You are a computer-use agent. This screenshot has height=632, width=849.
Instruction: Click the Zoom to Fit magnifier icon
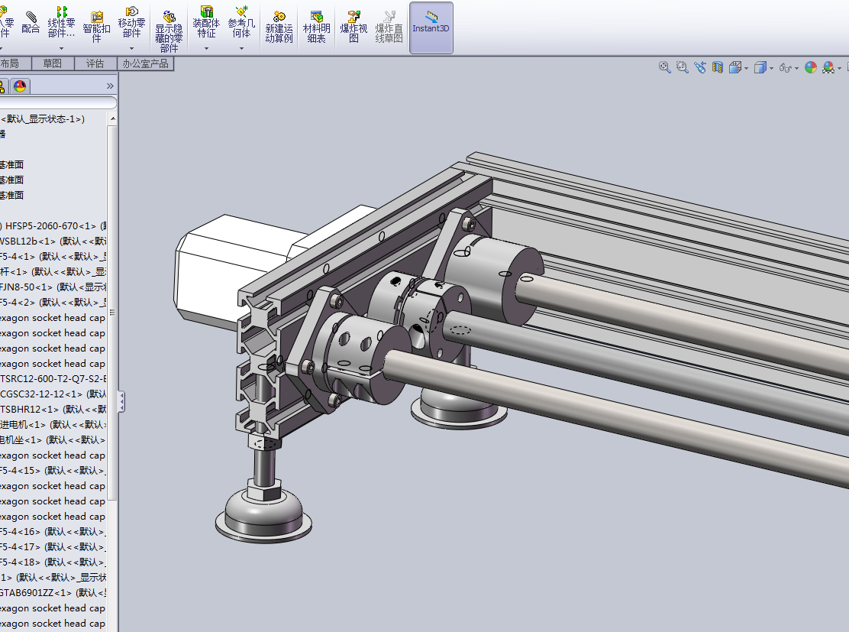tap(665, 67)
